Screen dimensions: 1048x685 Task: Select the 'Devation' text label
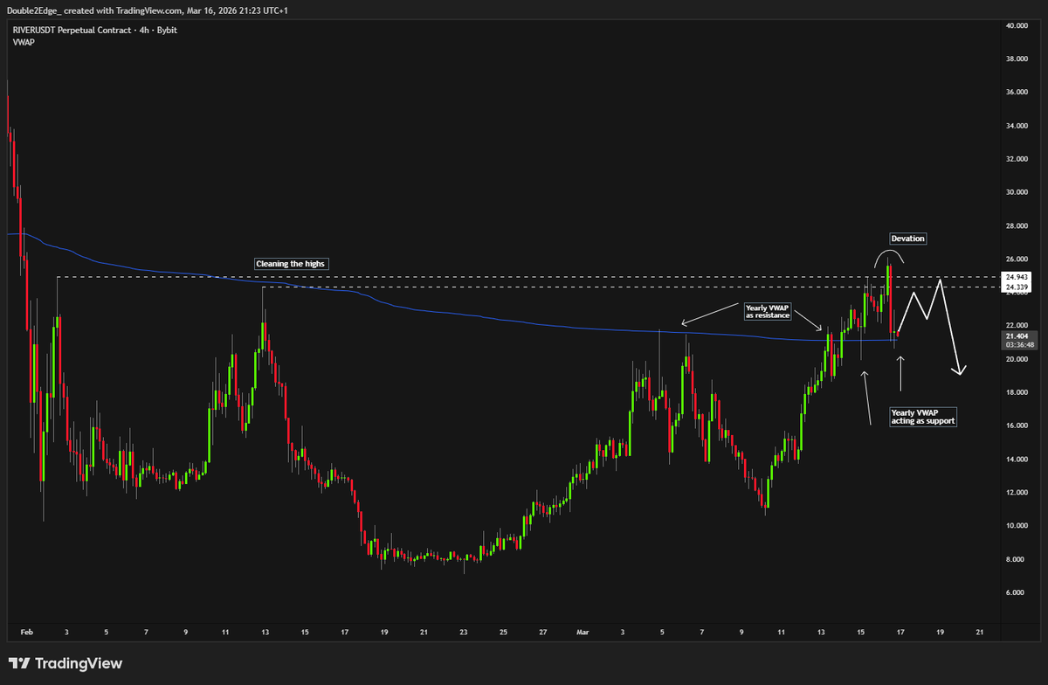coord(908,239)
